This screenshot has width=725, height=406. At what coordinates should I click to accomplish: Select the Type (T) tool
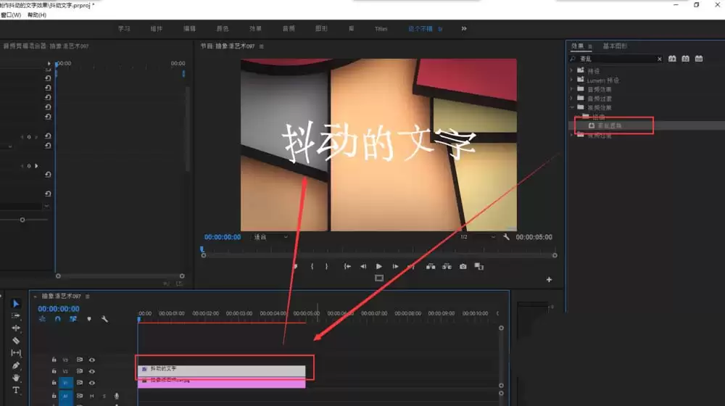[x=16, y=391]
